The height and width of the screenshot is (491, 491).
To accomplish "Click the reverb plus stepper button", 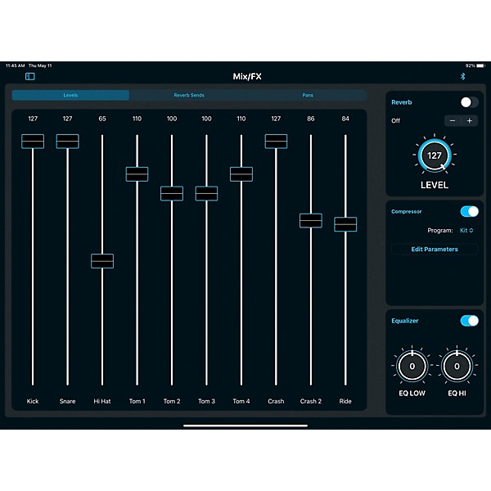I will (470, 120).
